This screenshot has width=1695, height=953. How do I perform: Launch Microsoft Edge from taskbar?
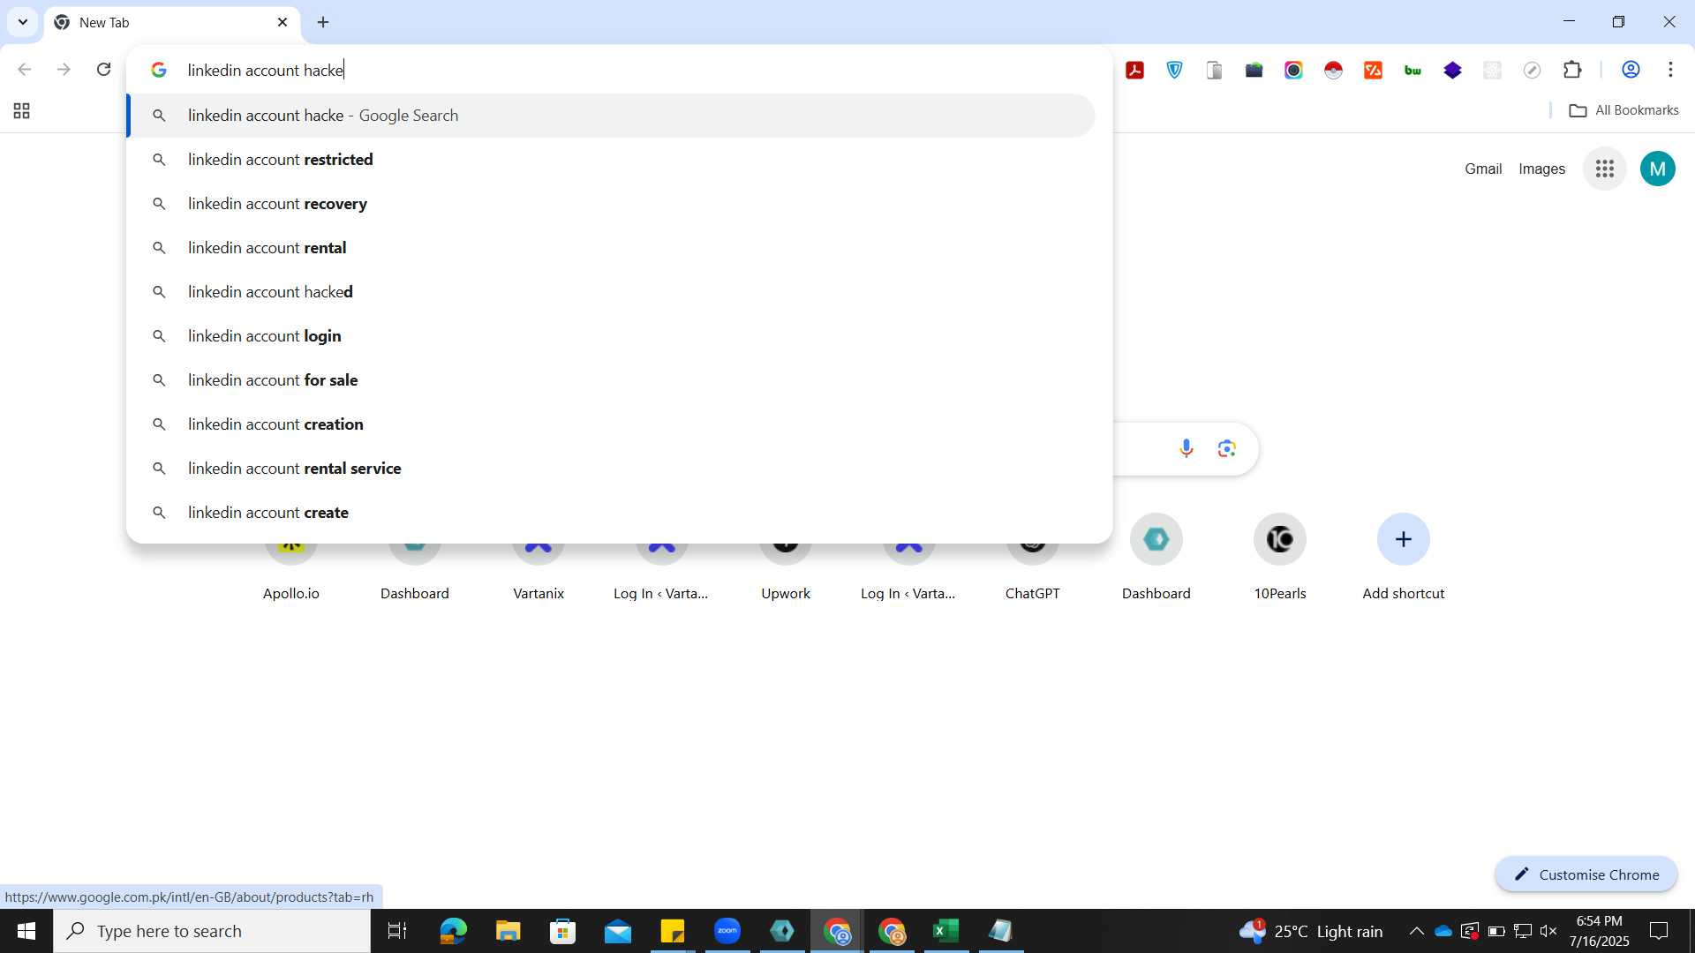pyautogui.click(x=453, y=931)
